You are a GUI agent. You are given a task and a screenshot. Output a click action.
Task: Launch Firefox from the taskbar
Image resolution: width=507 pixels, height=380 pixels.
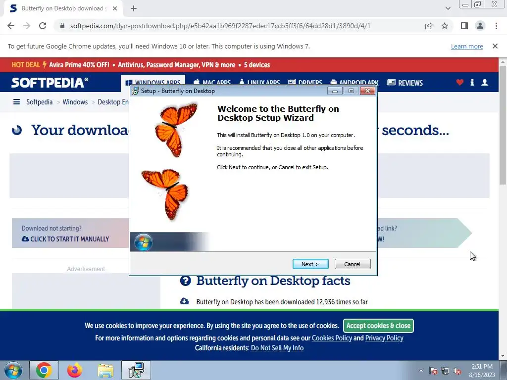75,370
